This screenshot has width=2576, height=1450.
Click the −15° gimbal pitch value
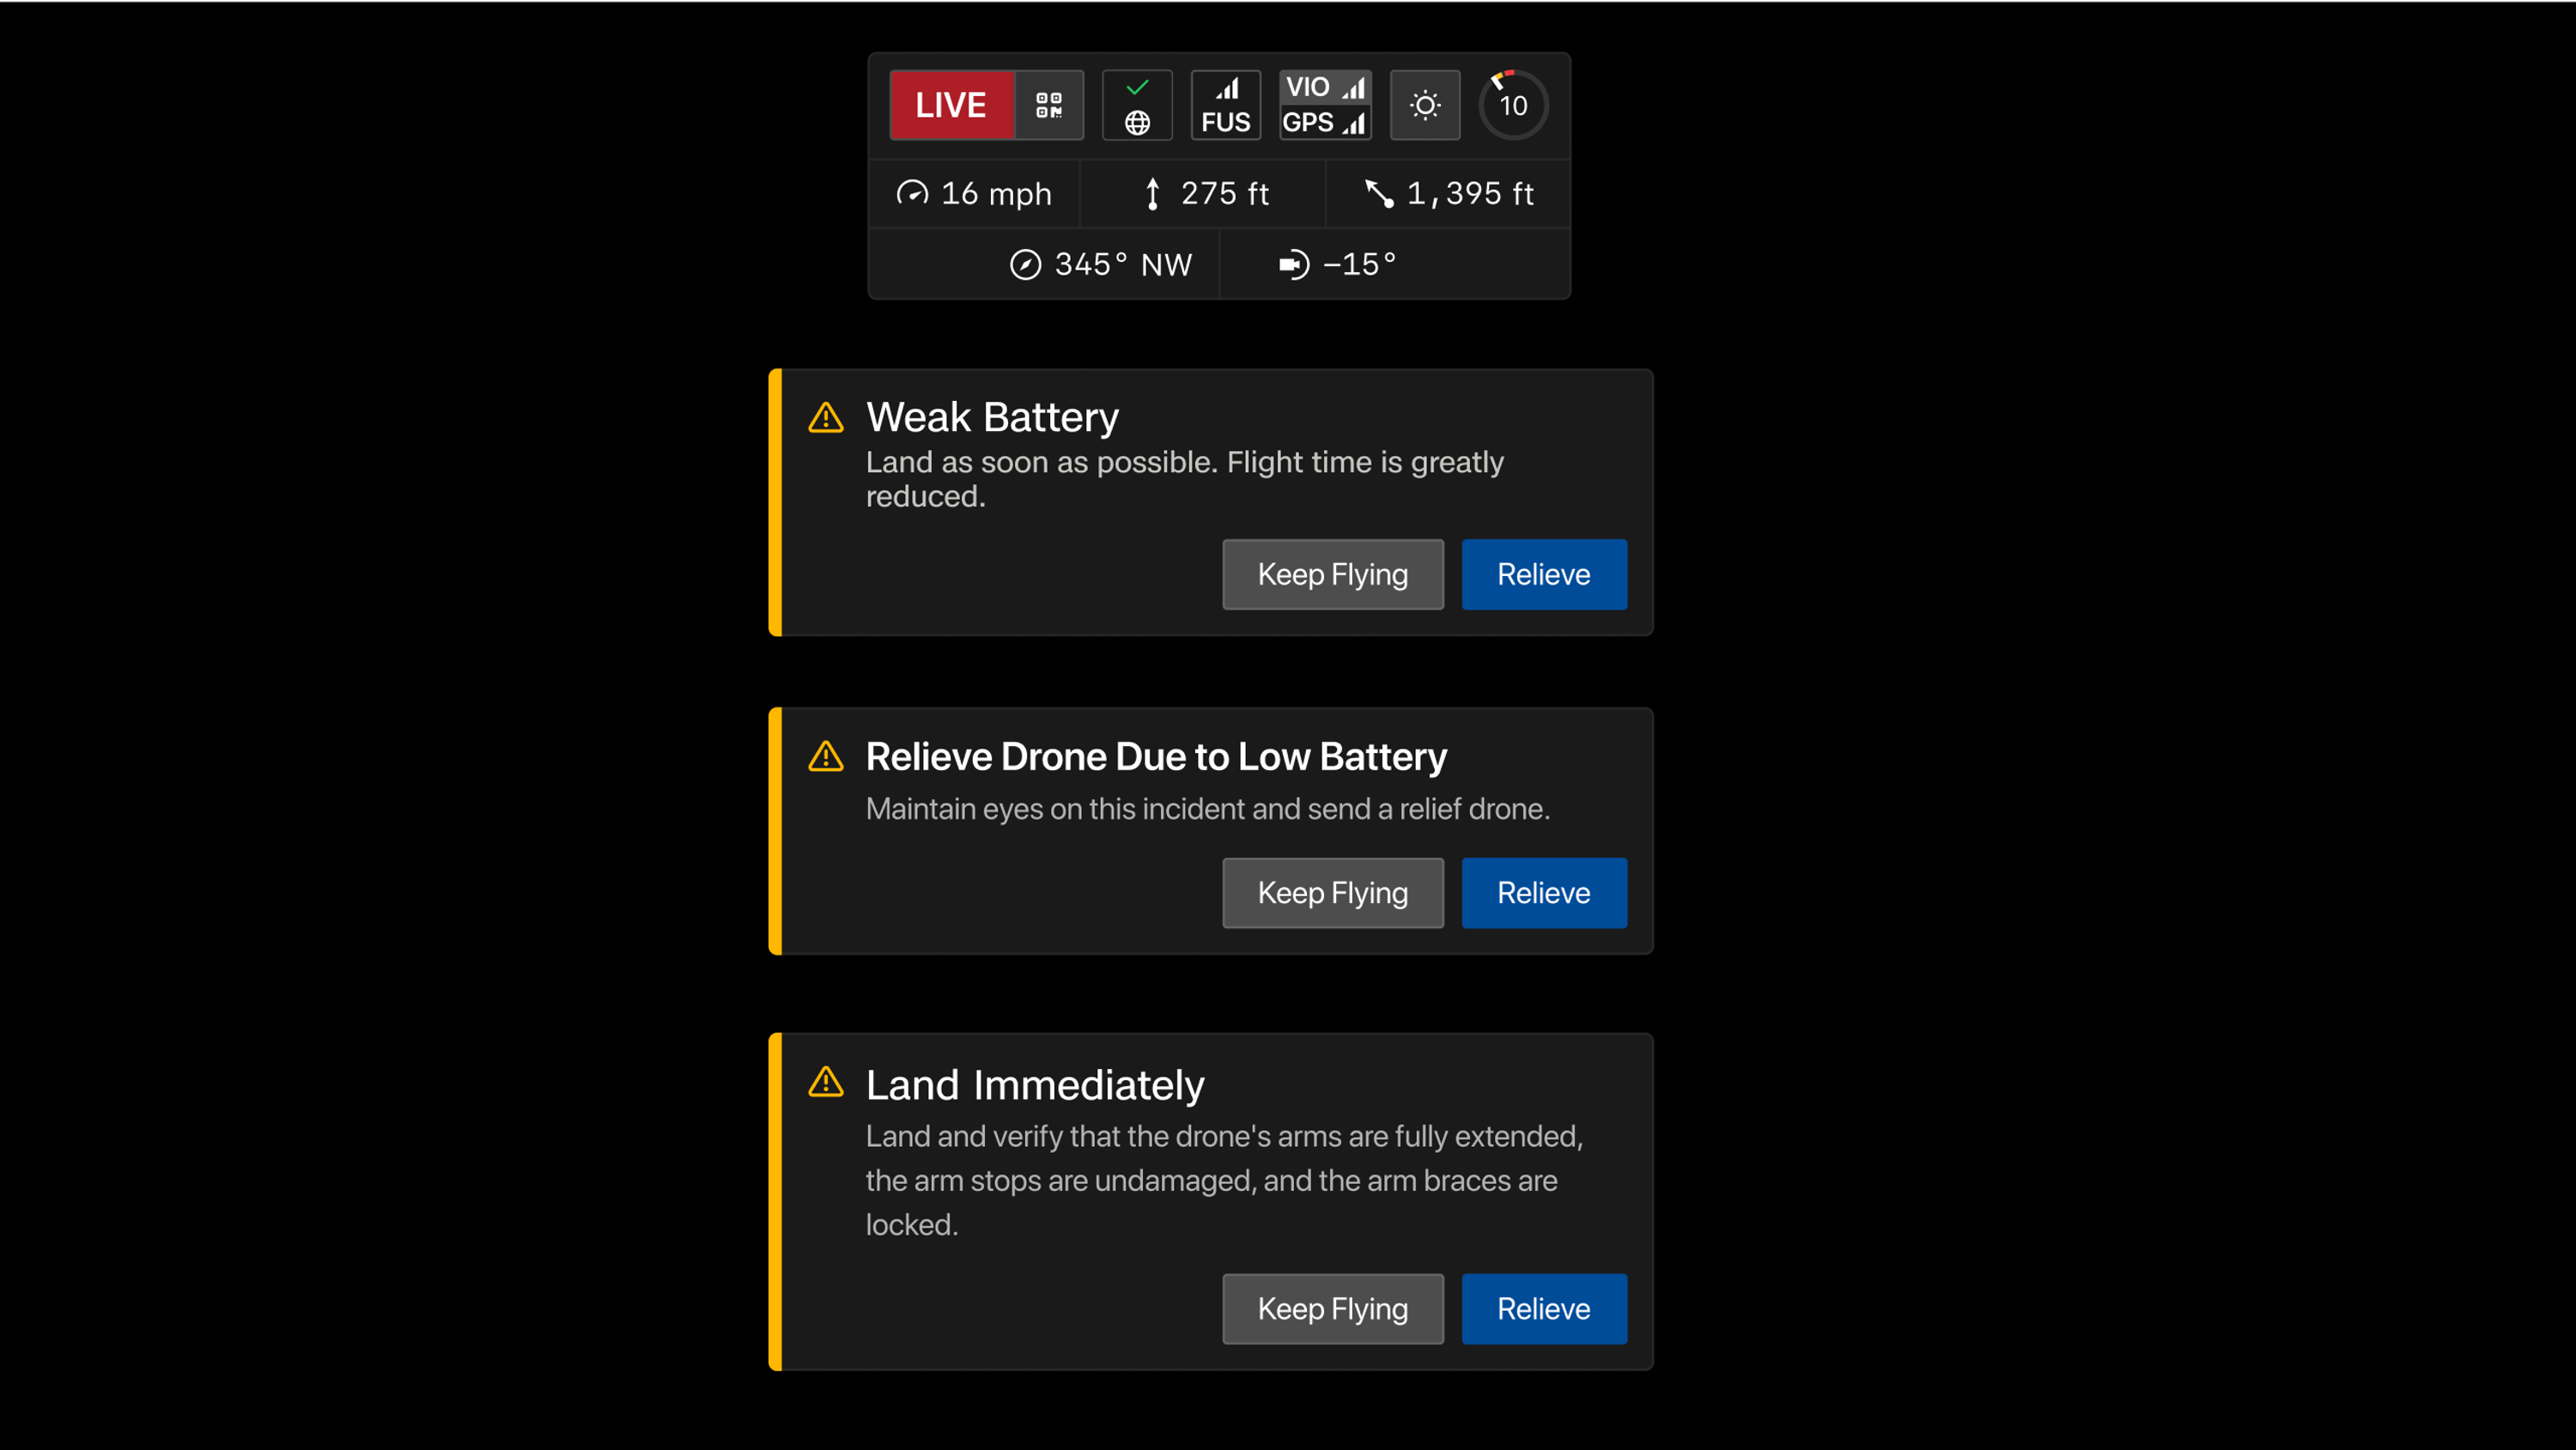[1360, 264]
